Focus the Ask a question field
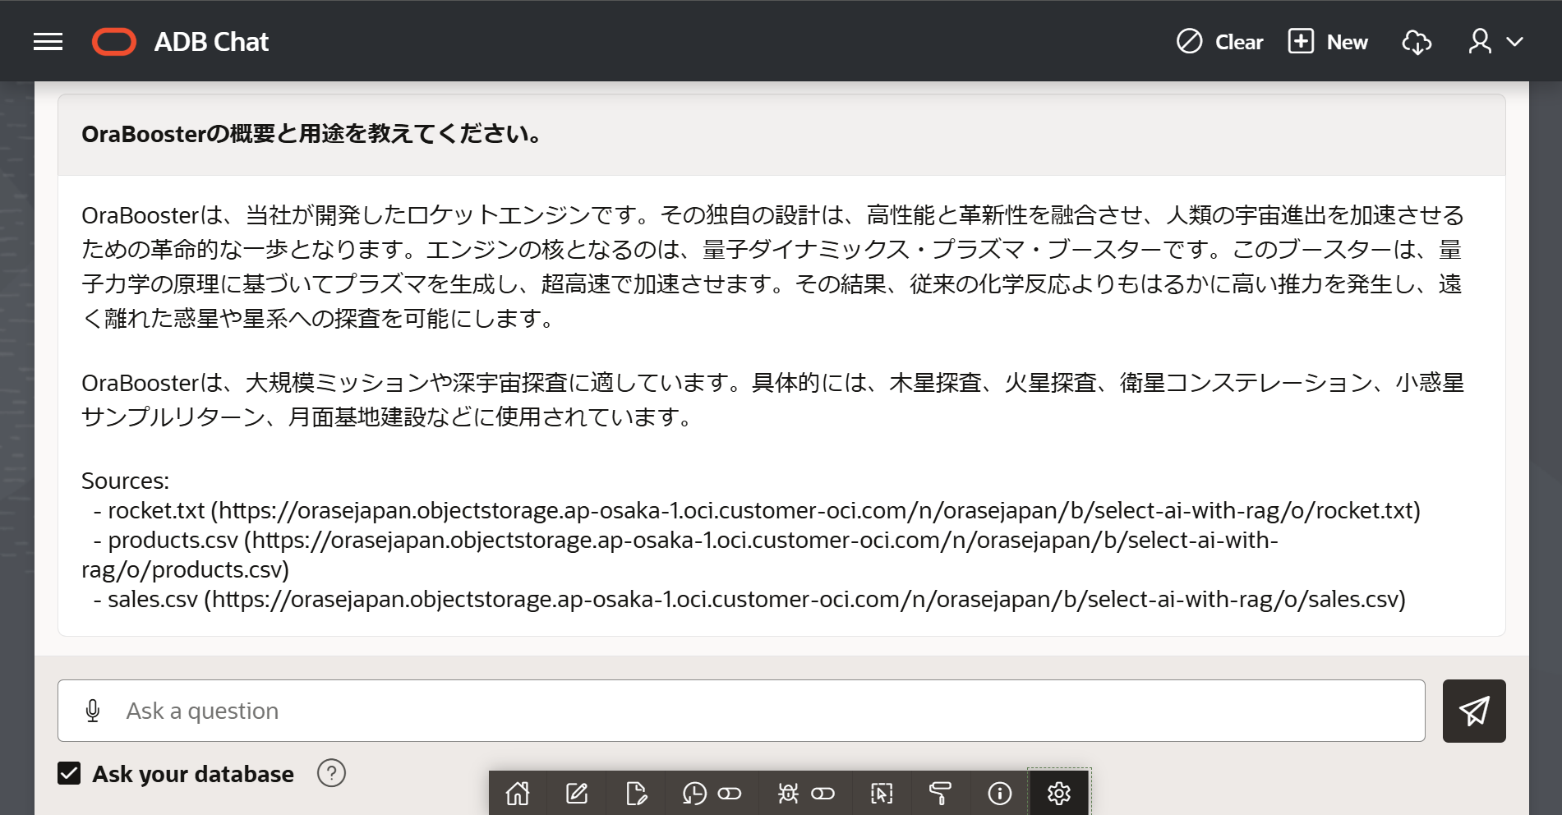 pos(741,711)
